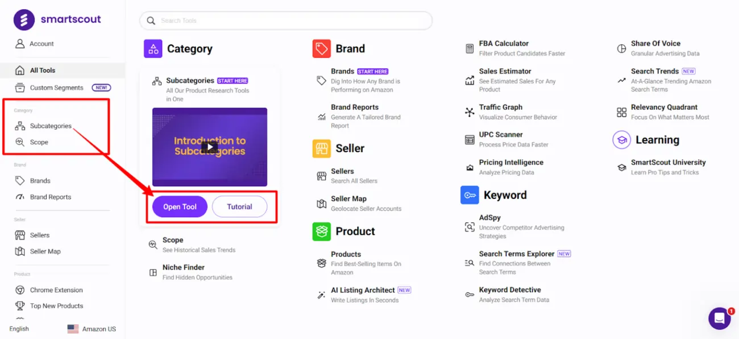The width and height of the screenshot is (739, 339).
Task: Click the Tutorial button
Action: pyautogui.click(x=239, y=206)
